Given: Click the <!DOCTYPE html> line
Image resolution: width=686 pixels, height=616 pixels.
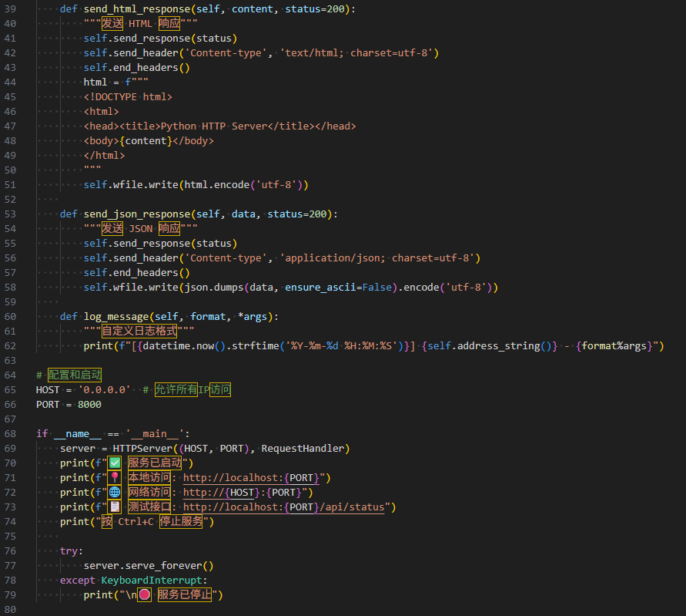Looking at the screenshot, I should pos(128,97).
